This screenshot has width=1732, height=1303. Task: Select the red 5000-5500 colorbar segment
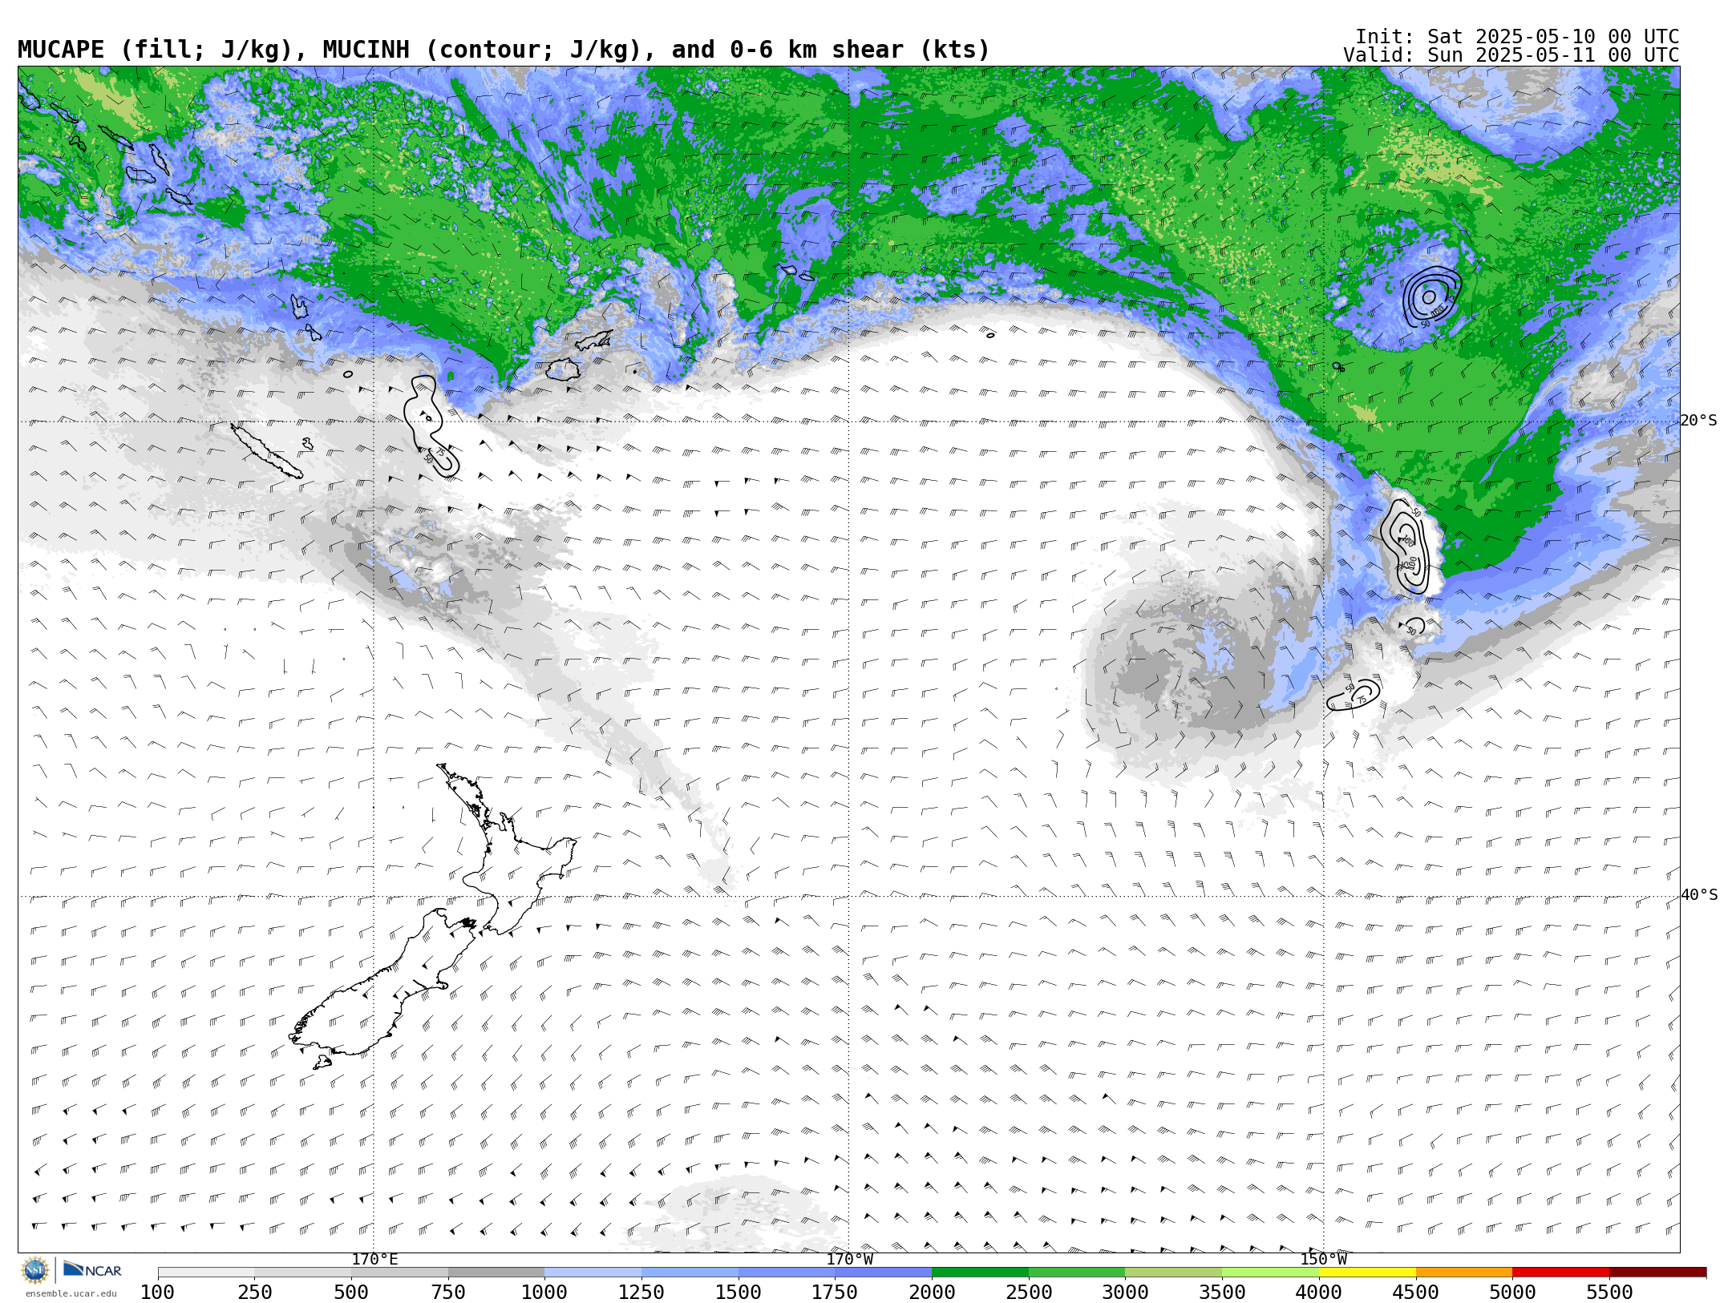tap(1561, 1273)
